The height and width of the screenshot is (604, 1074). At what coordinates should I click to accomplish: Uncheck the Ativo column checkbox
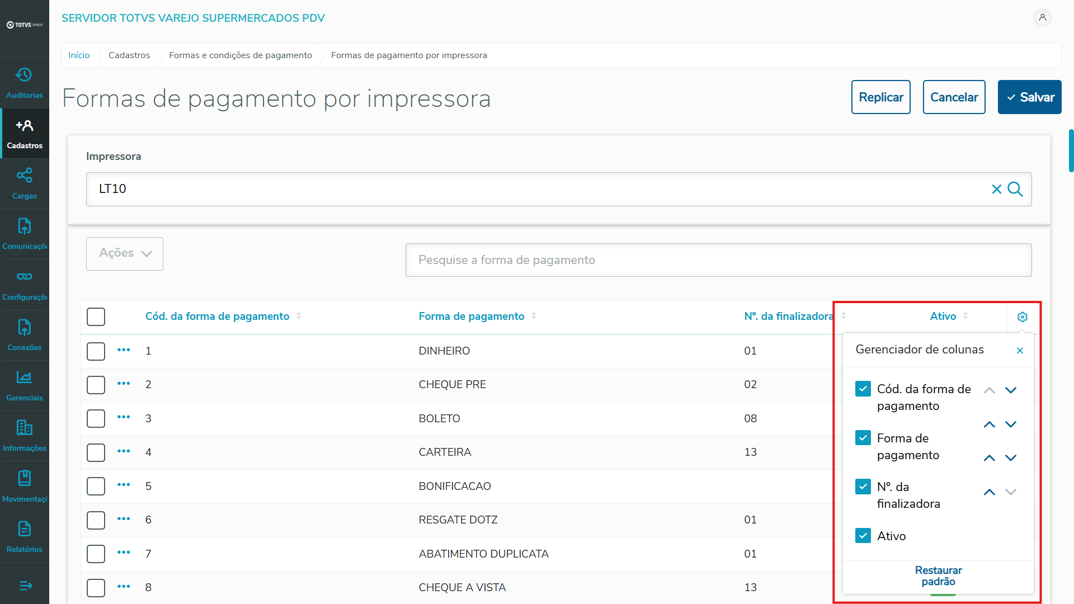pos(863,536)
